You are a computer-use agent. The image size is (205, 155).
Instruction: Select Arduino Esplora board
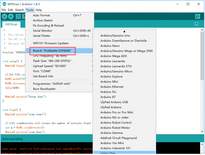(124, 76)
